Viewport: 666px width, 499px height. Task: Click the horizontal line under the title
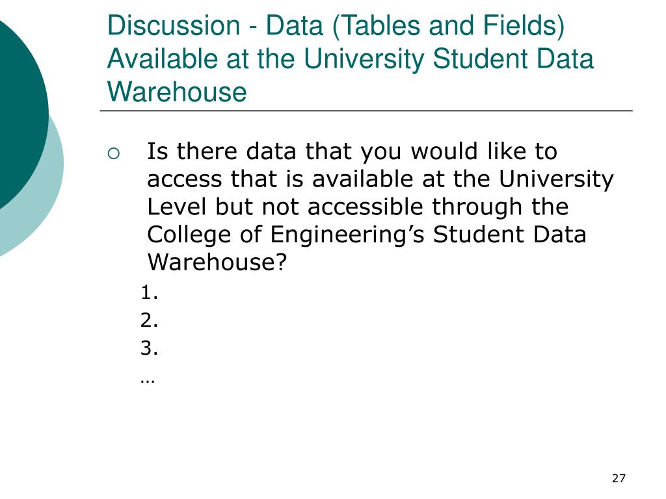[x=366, y=110]
